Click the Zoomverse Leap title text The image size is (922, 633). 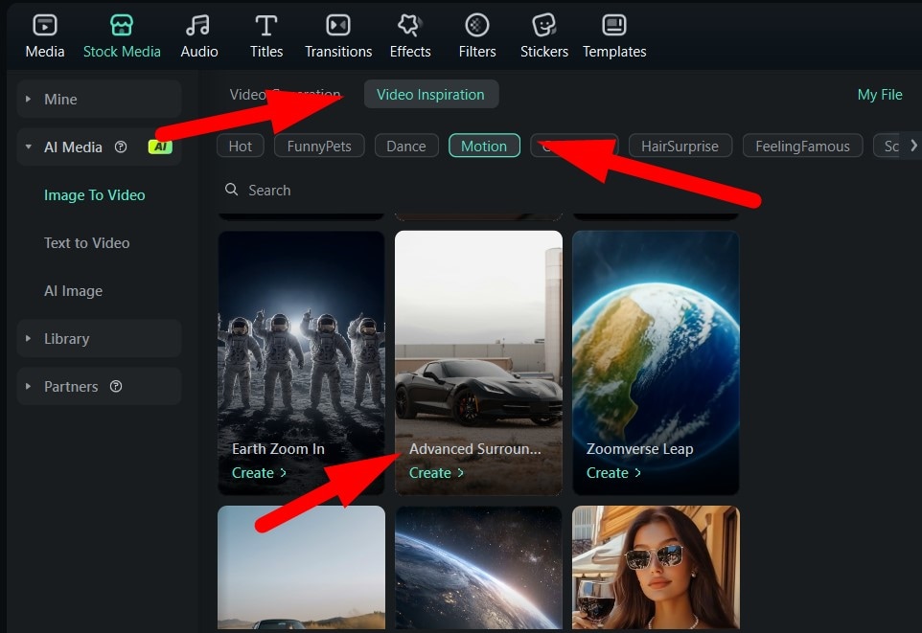[640, 449]
